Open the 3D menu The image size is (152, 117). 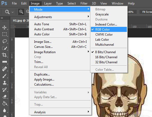(94, 3)
